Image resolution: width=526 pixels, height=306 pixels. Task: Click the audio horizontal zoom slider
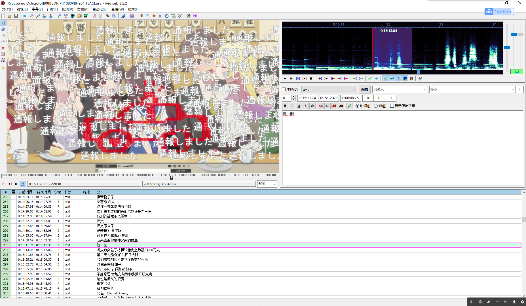507,47
